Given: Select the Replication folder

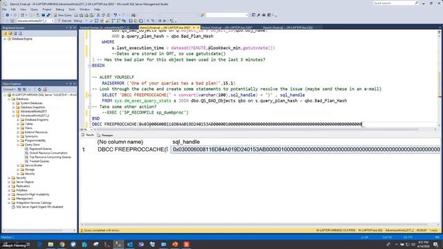Looking at the screenshot, I should tap(23, 186).
